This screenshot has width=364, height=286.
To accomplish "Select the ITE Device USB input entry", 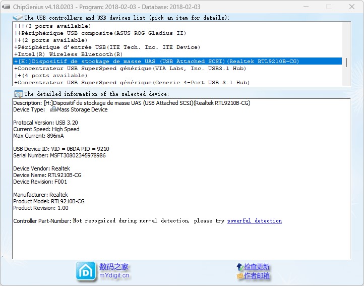I will (x=107, y=47).
